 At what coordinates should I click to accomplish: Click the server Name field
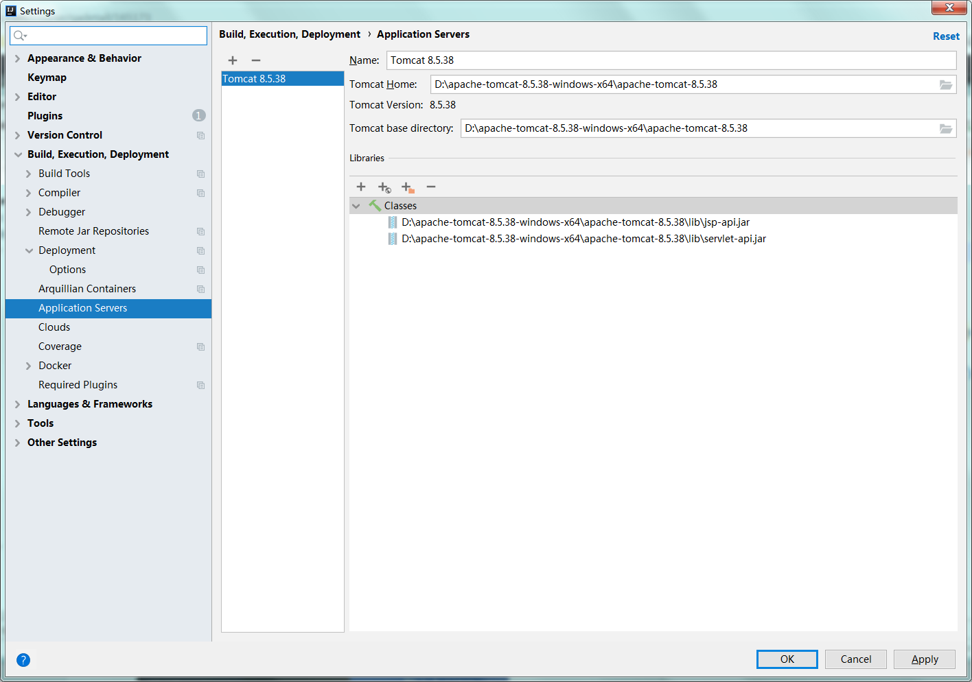coord(671,60)
